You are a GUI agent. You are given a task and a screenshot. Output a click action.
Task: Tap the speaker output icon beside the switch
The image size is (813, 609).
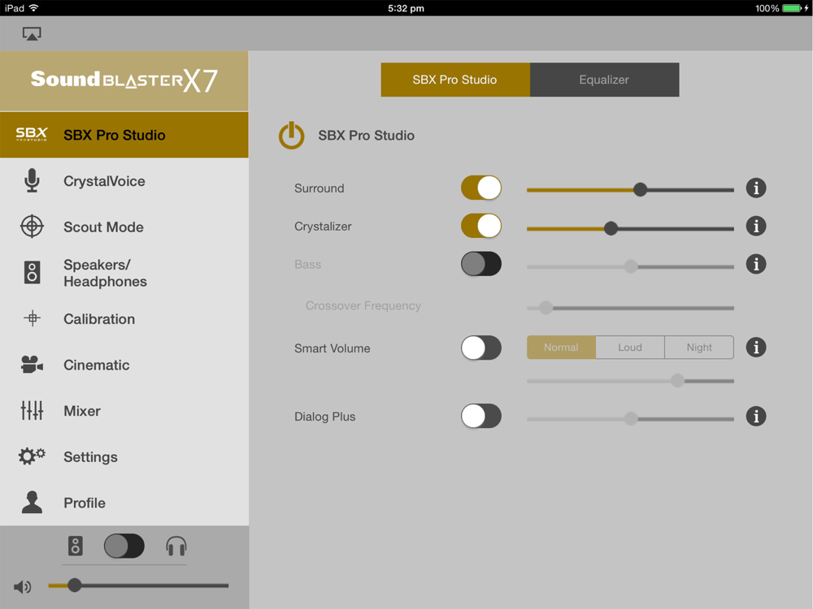point(75,546)
